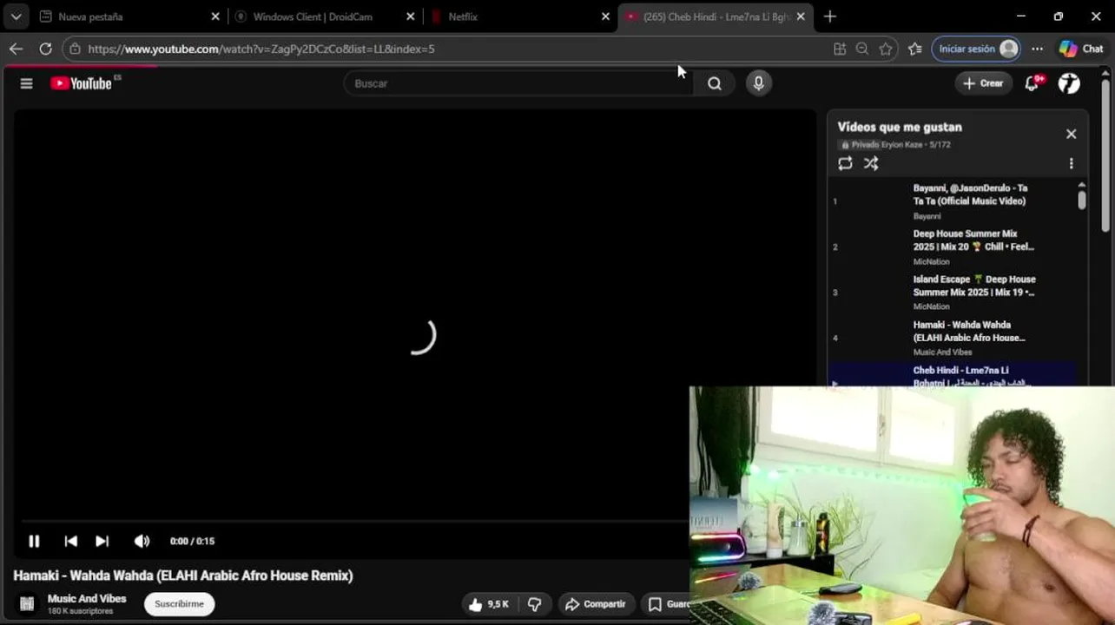
Task: Open the favorites list icon
Action: (x=914, y=49)
